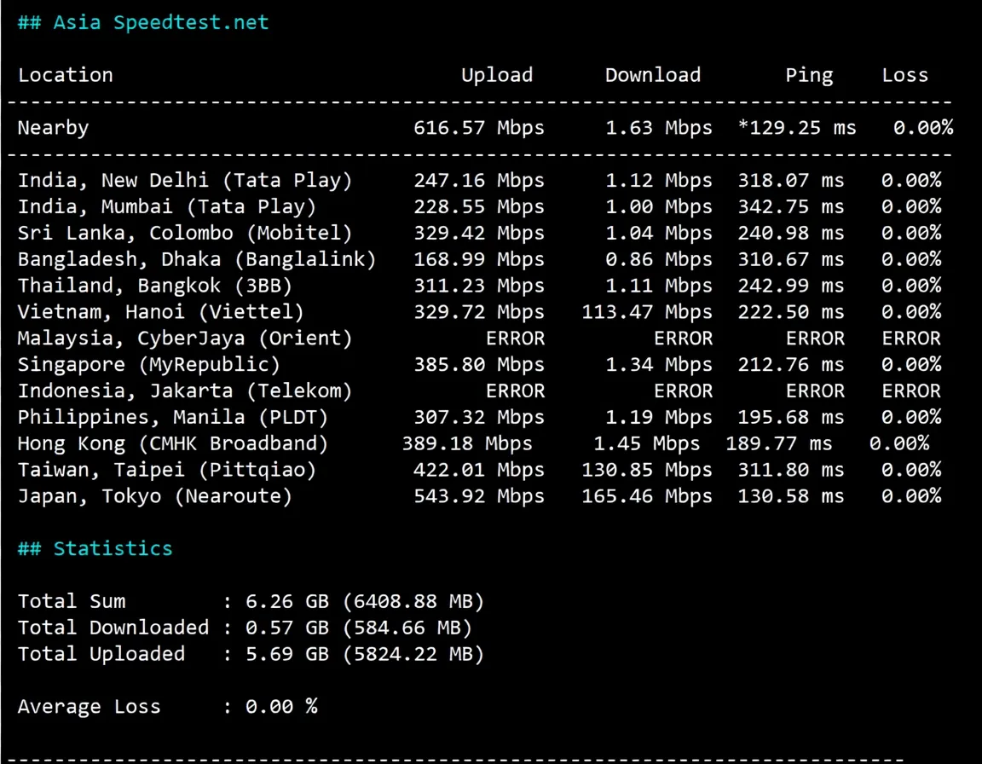Select the Asia Speedtest.net heading
The image size is (982, 764).
142,22
